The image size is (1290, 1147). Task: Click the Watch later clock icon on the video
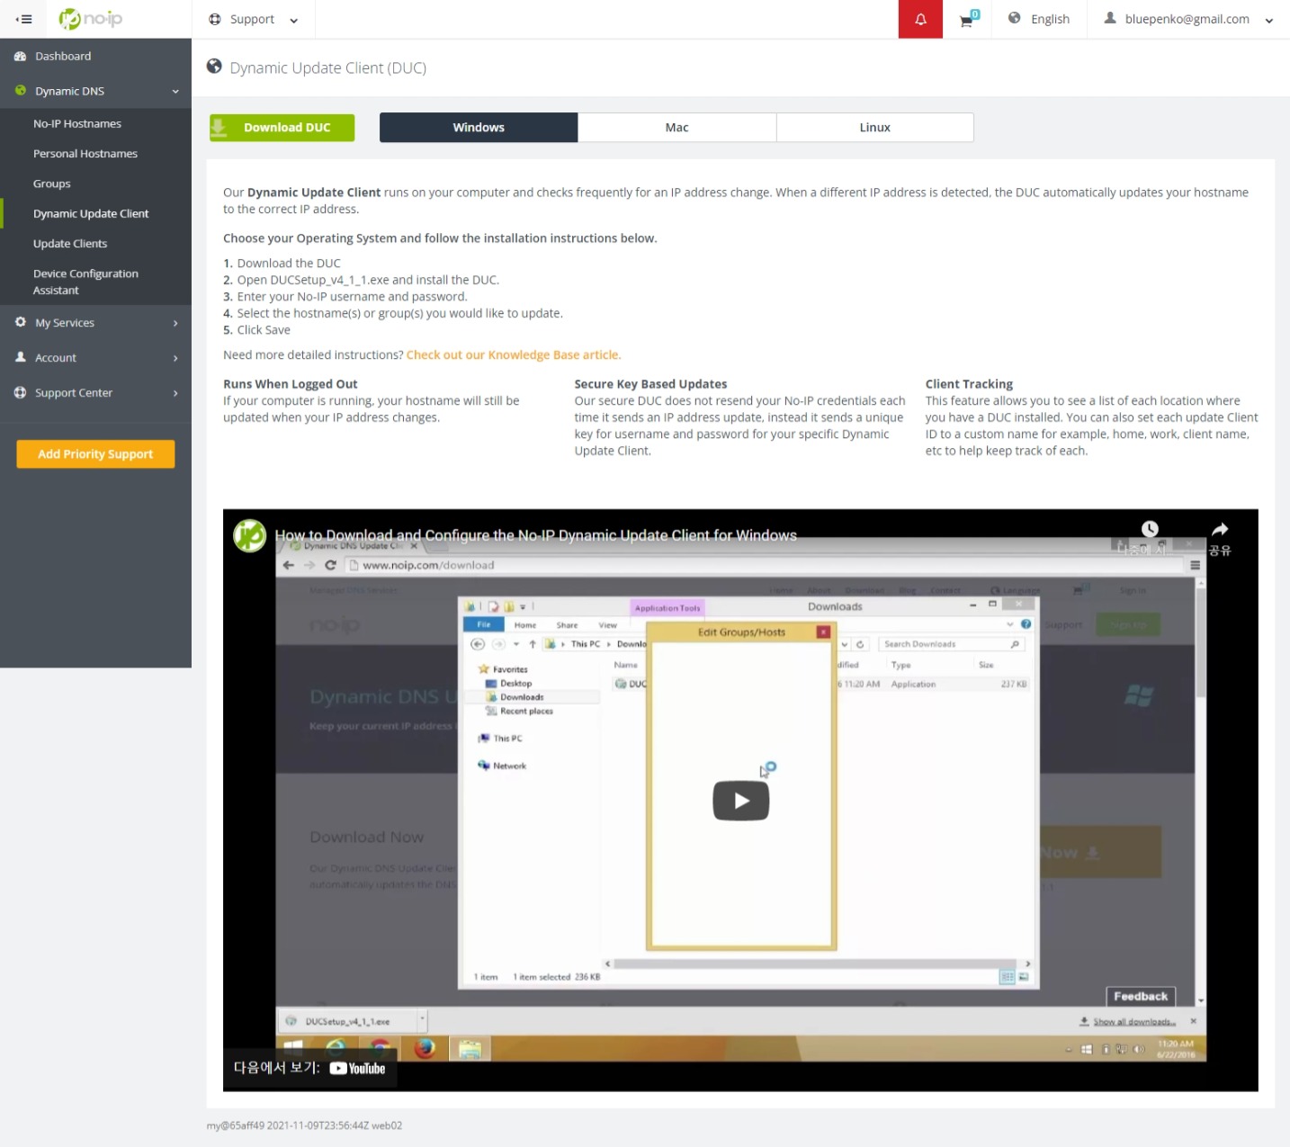pos(1150,529)
